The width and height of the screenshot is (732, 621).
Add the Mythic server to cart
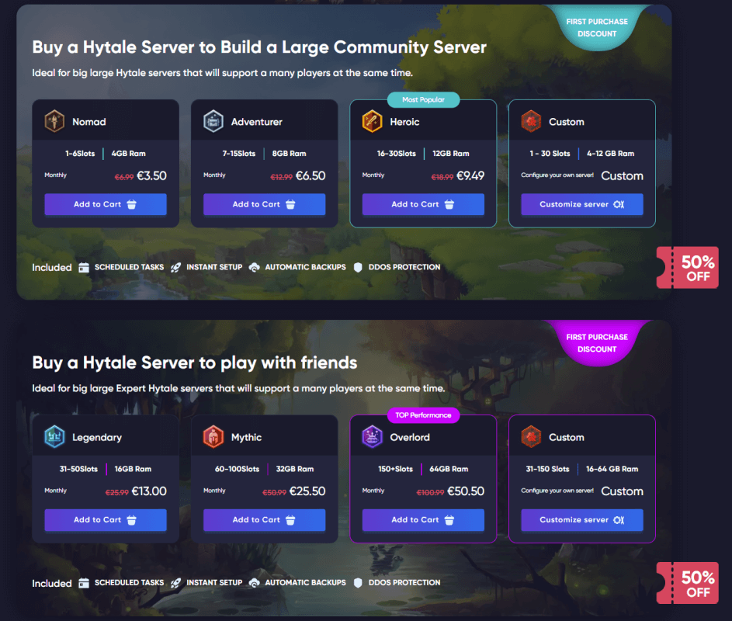coord(264,520)
